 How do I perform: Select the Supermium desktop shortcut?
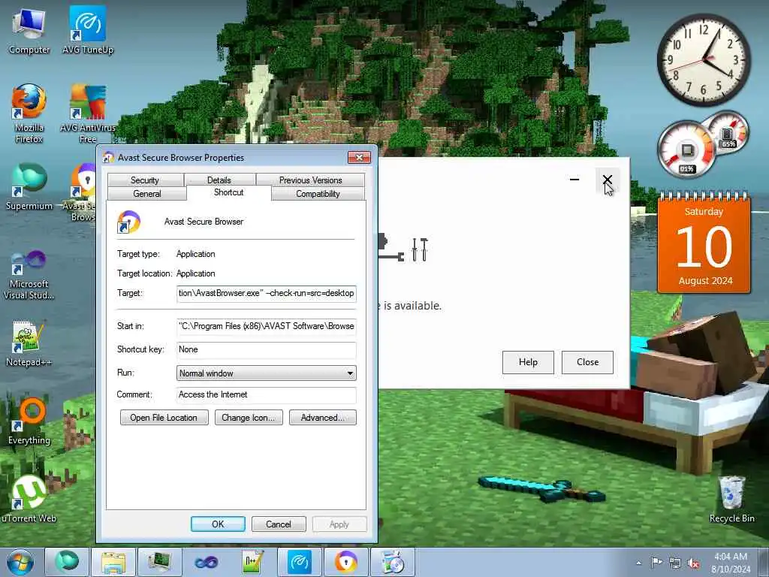(29, 187)
